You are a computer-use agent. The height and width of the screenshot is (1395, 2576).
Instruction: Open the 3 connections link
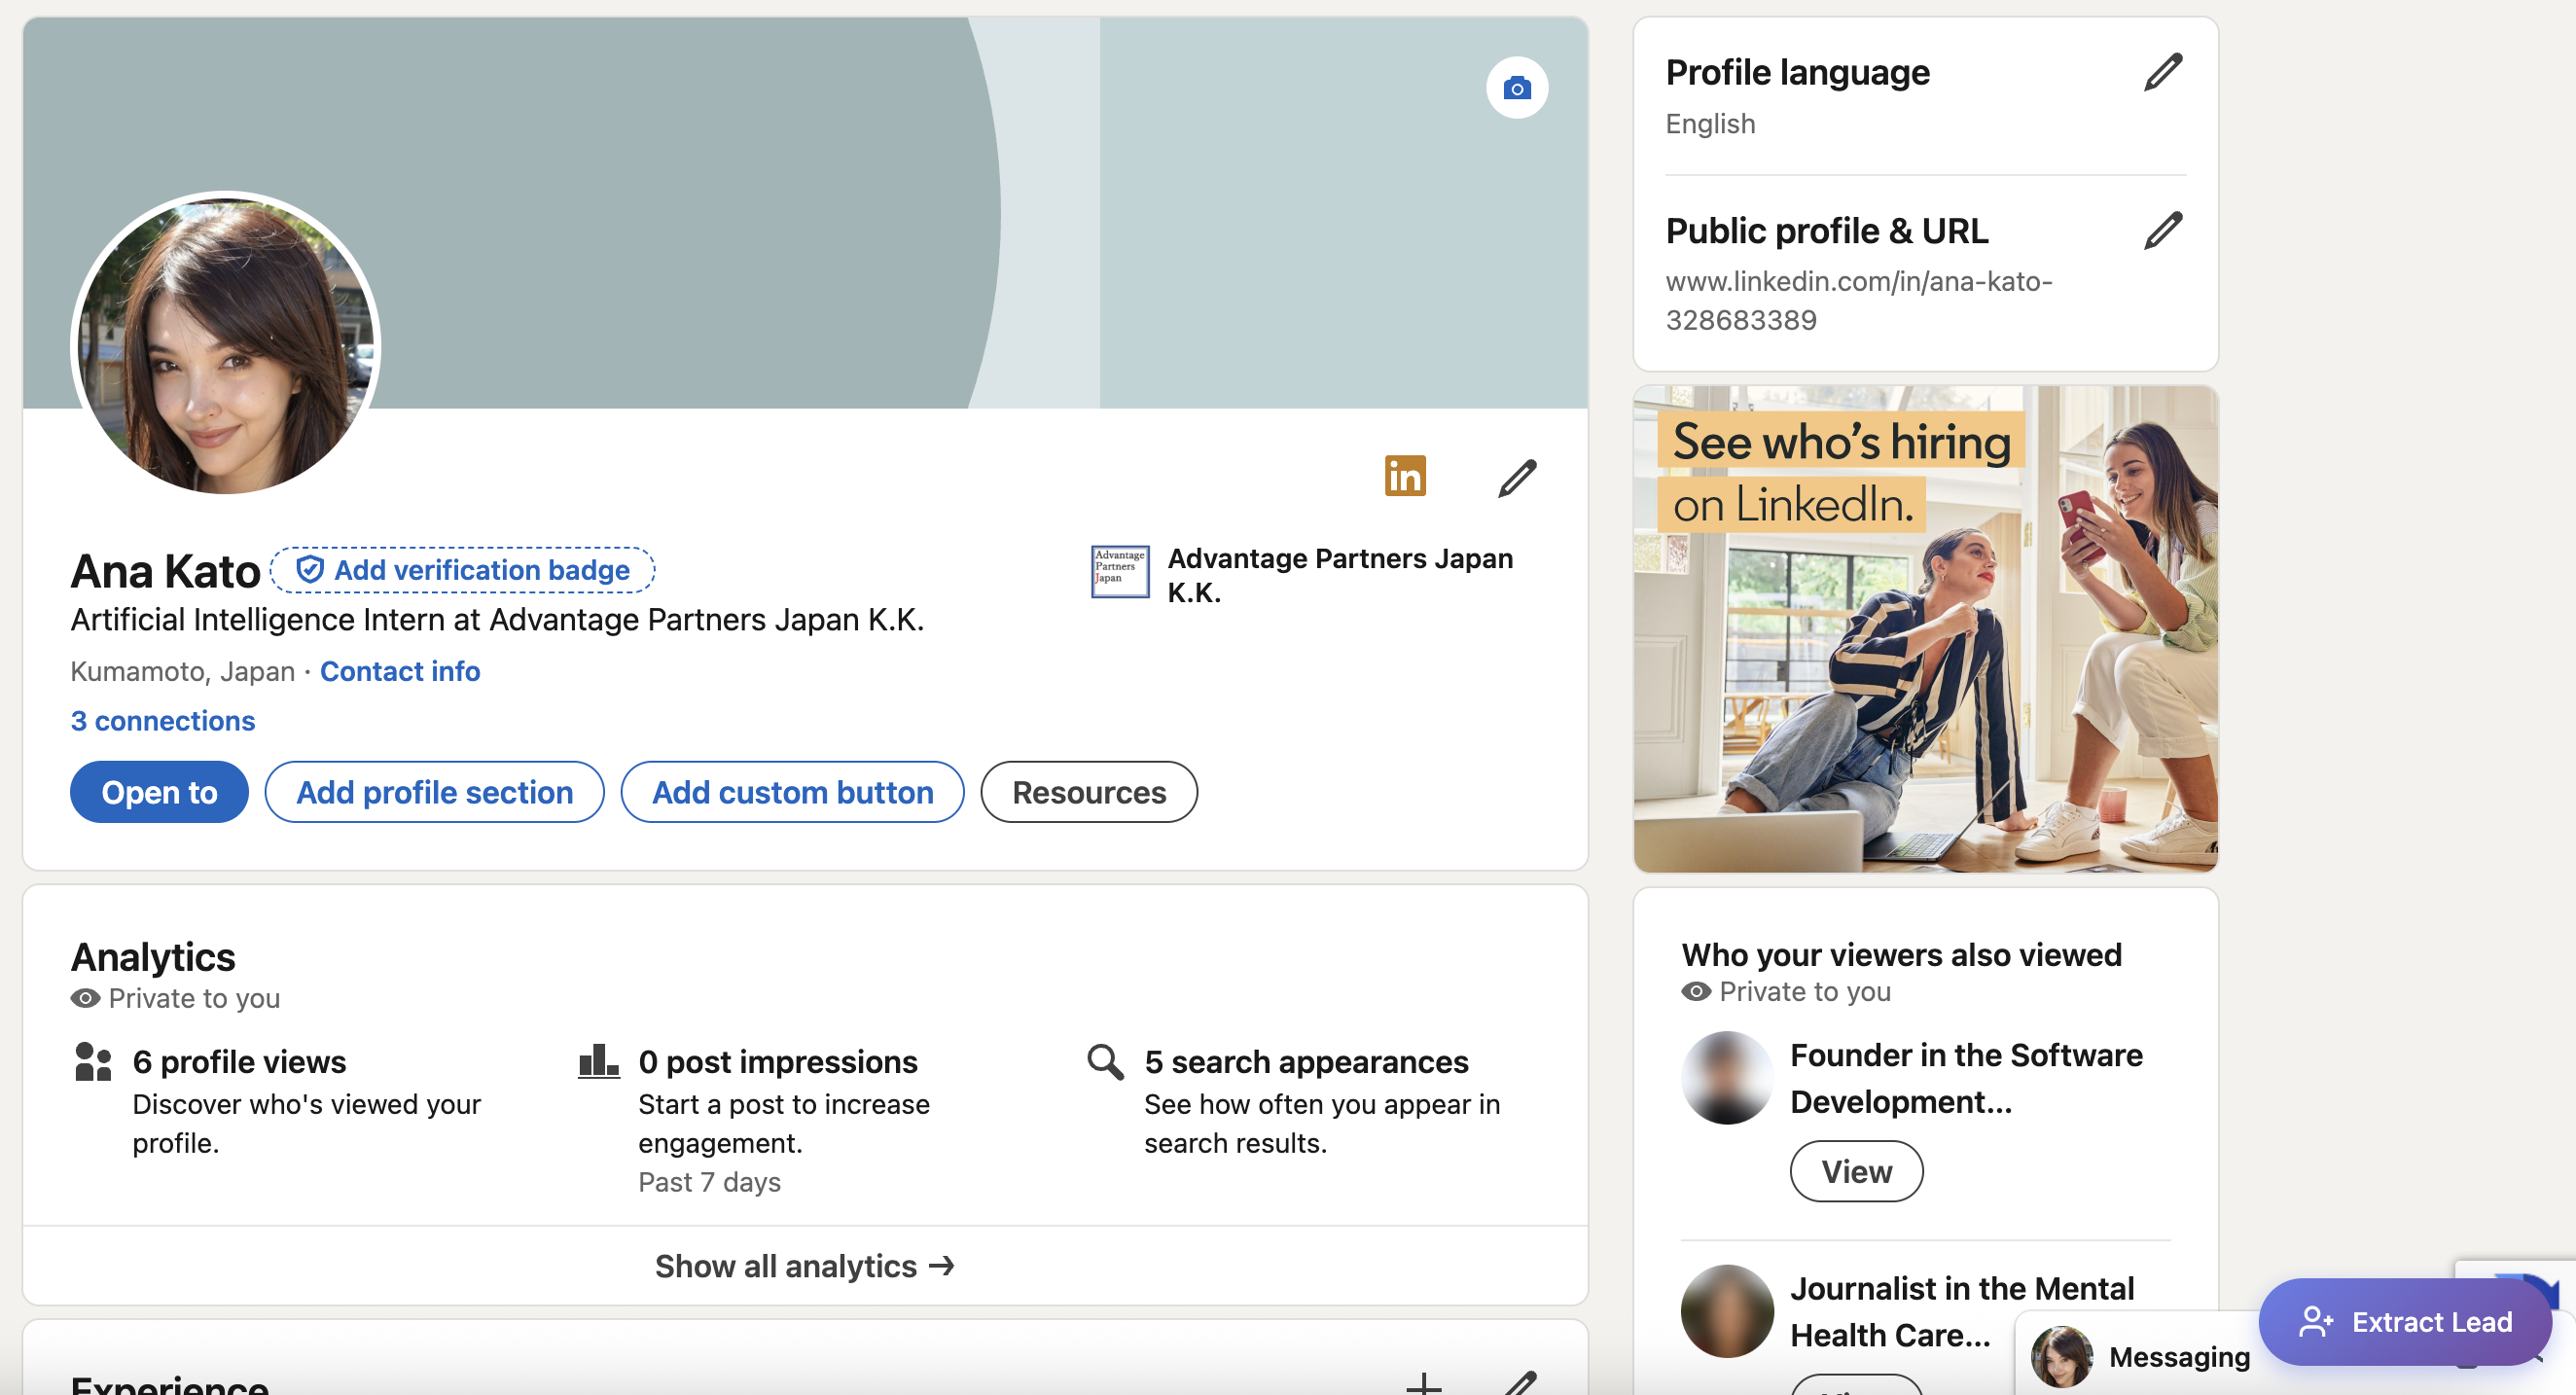pyautogui.click(x=162, y=721)
